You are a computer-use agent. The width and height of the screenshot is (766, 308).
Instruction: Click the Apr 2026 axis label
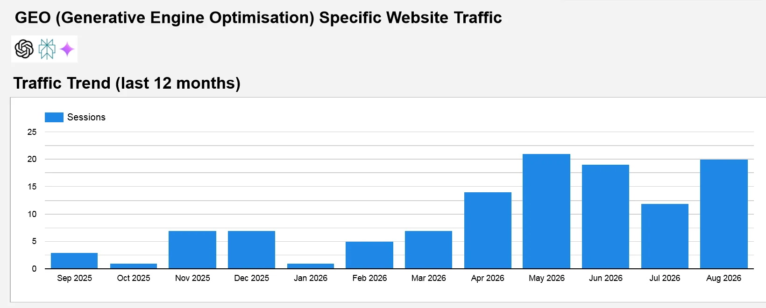pyautogui.click(x=488, y=278)
